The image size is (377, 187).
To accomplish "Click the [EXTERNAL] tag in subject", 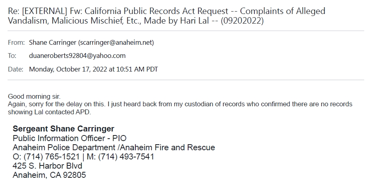I will [39, 11].
